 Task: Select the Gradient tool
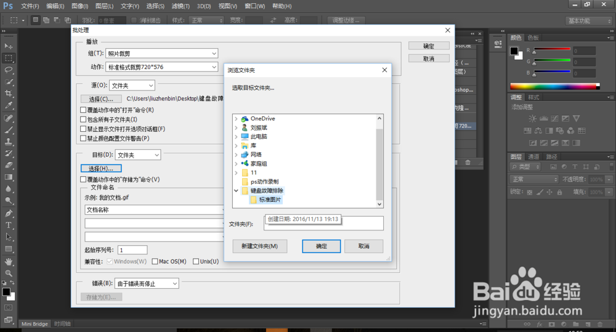coord(8,177)
